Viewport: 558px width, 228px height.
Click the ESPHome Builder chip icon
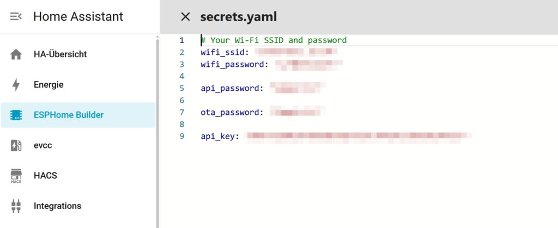pyautogui.click(x=16, y=115)
